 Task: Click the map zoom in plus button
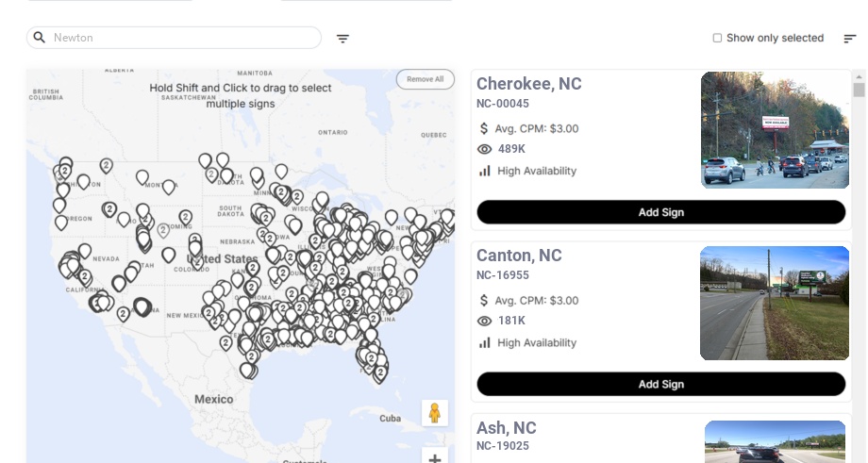pos(435,458)
